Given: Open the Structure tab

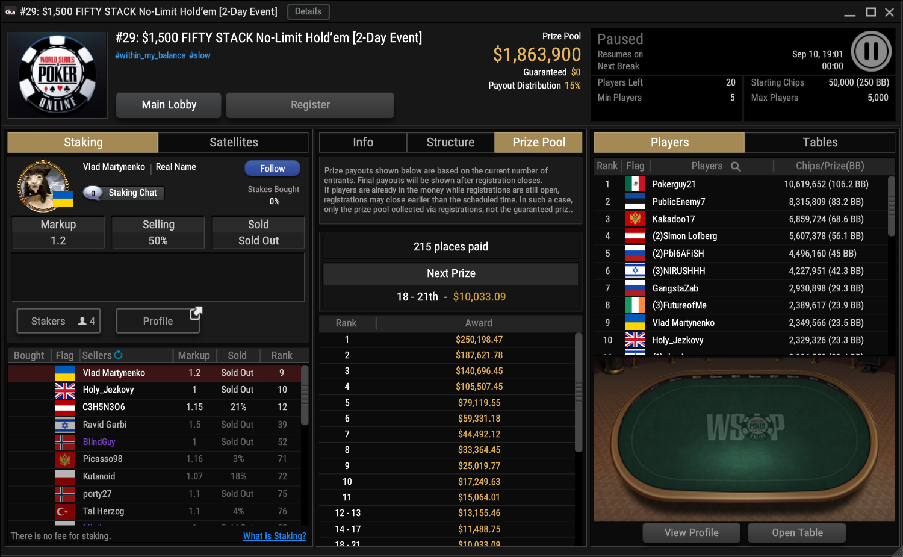Looking at the screenshot, I should point(450,143).
